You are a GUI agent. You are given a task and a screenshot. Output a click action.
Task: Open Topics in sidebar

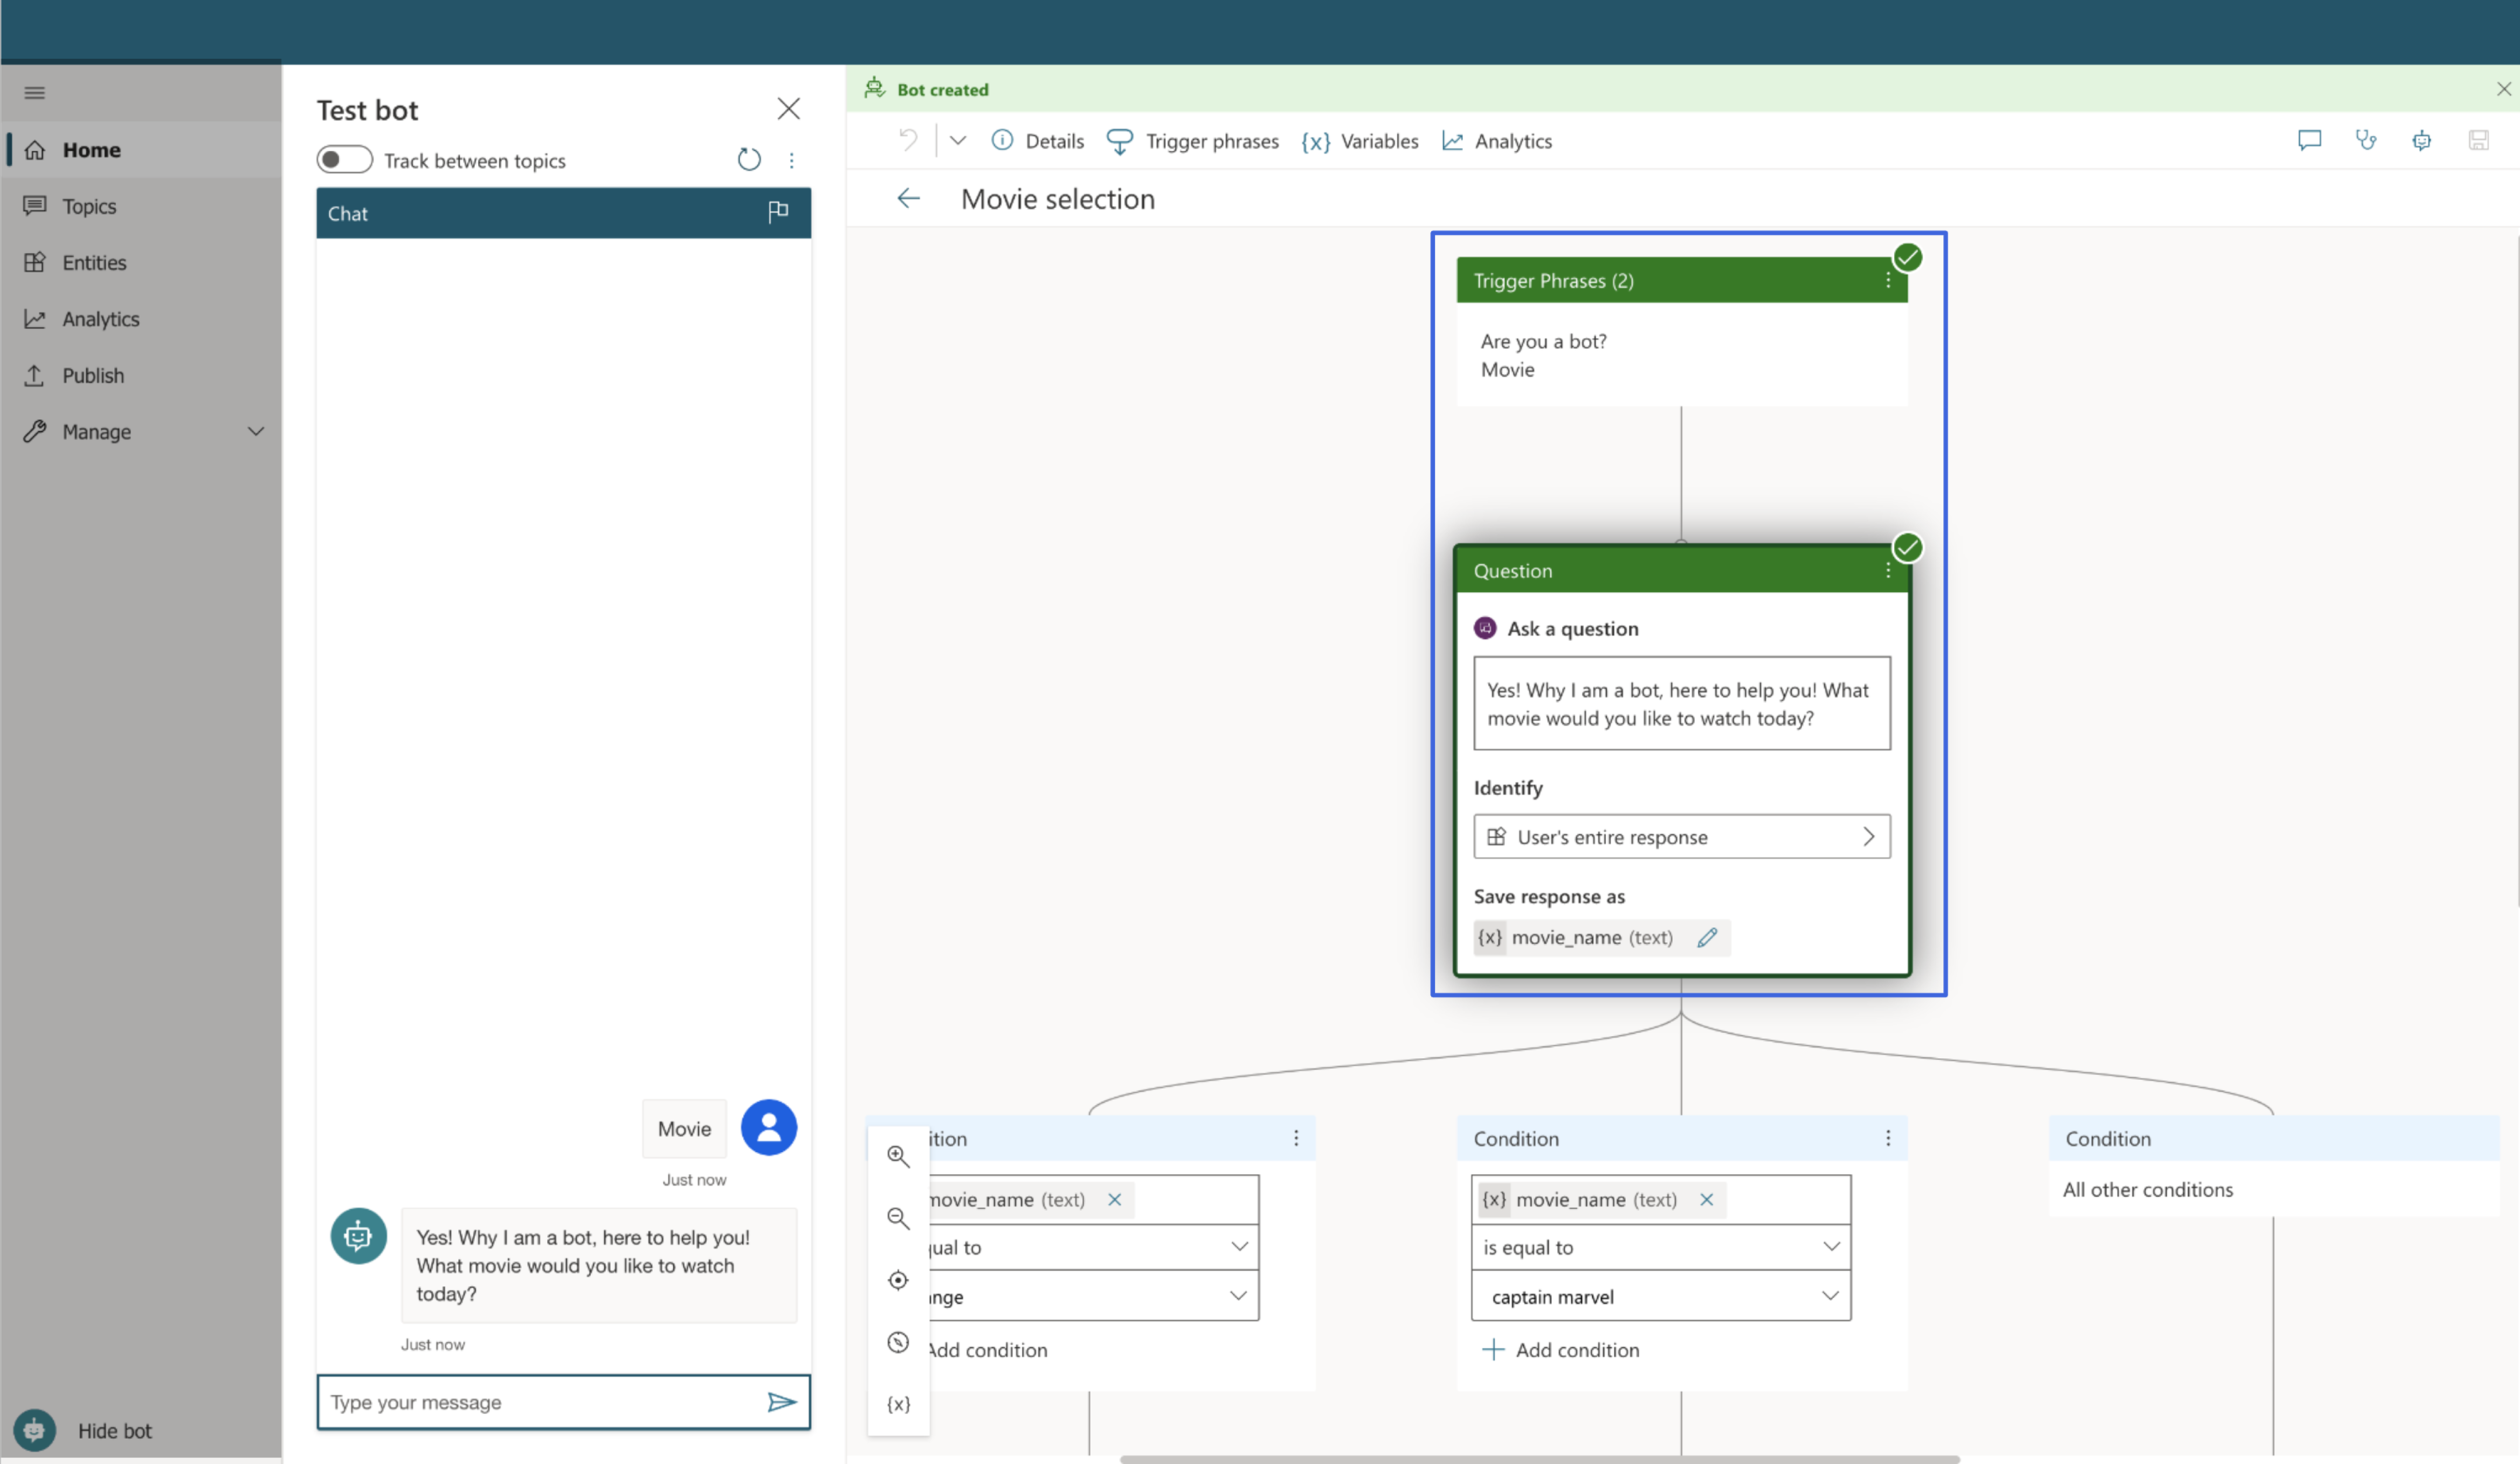tap(141, 206)
